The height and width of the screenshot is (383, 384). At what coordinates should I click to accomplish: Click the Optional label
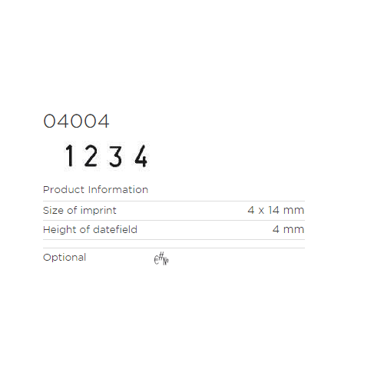click(65, 258)
